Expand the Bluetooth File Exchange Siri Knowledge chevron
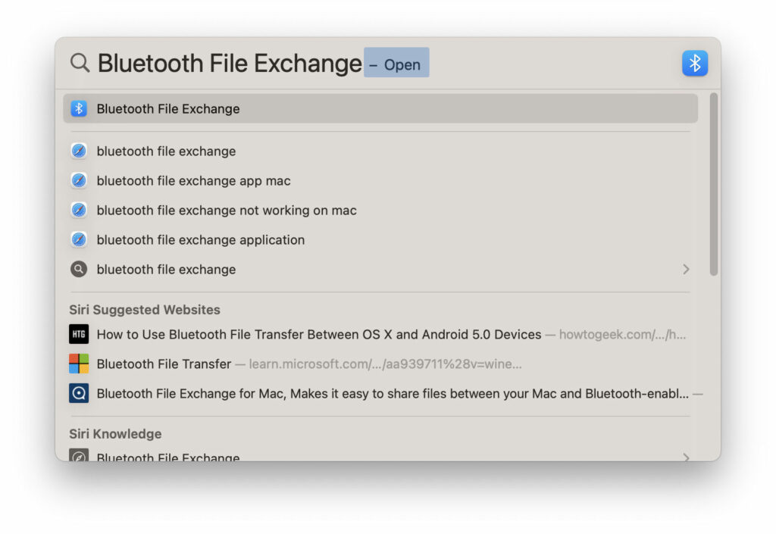 pyautogui.click(x=686, y=457)
